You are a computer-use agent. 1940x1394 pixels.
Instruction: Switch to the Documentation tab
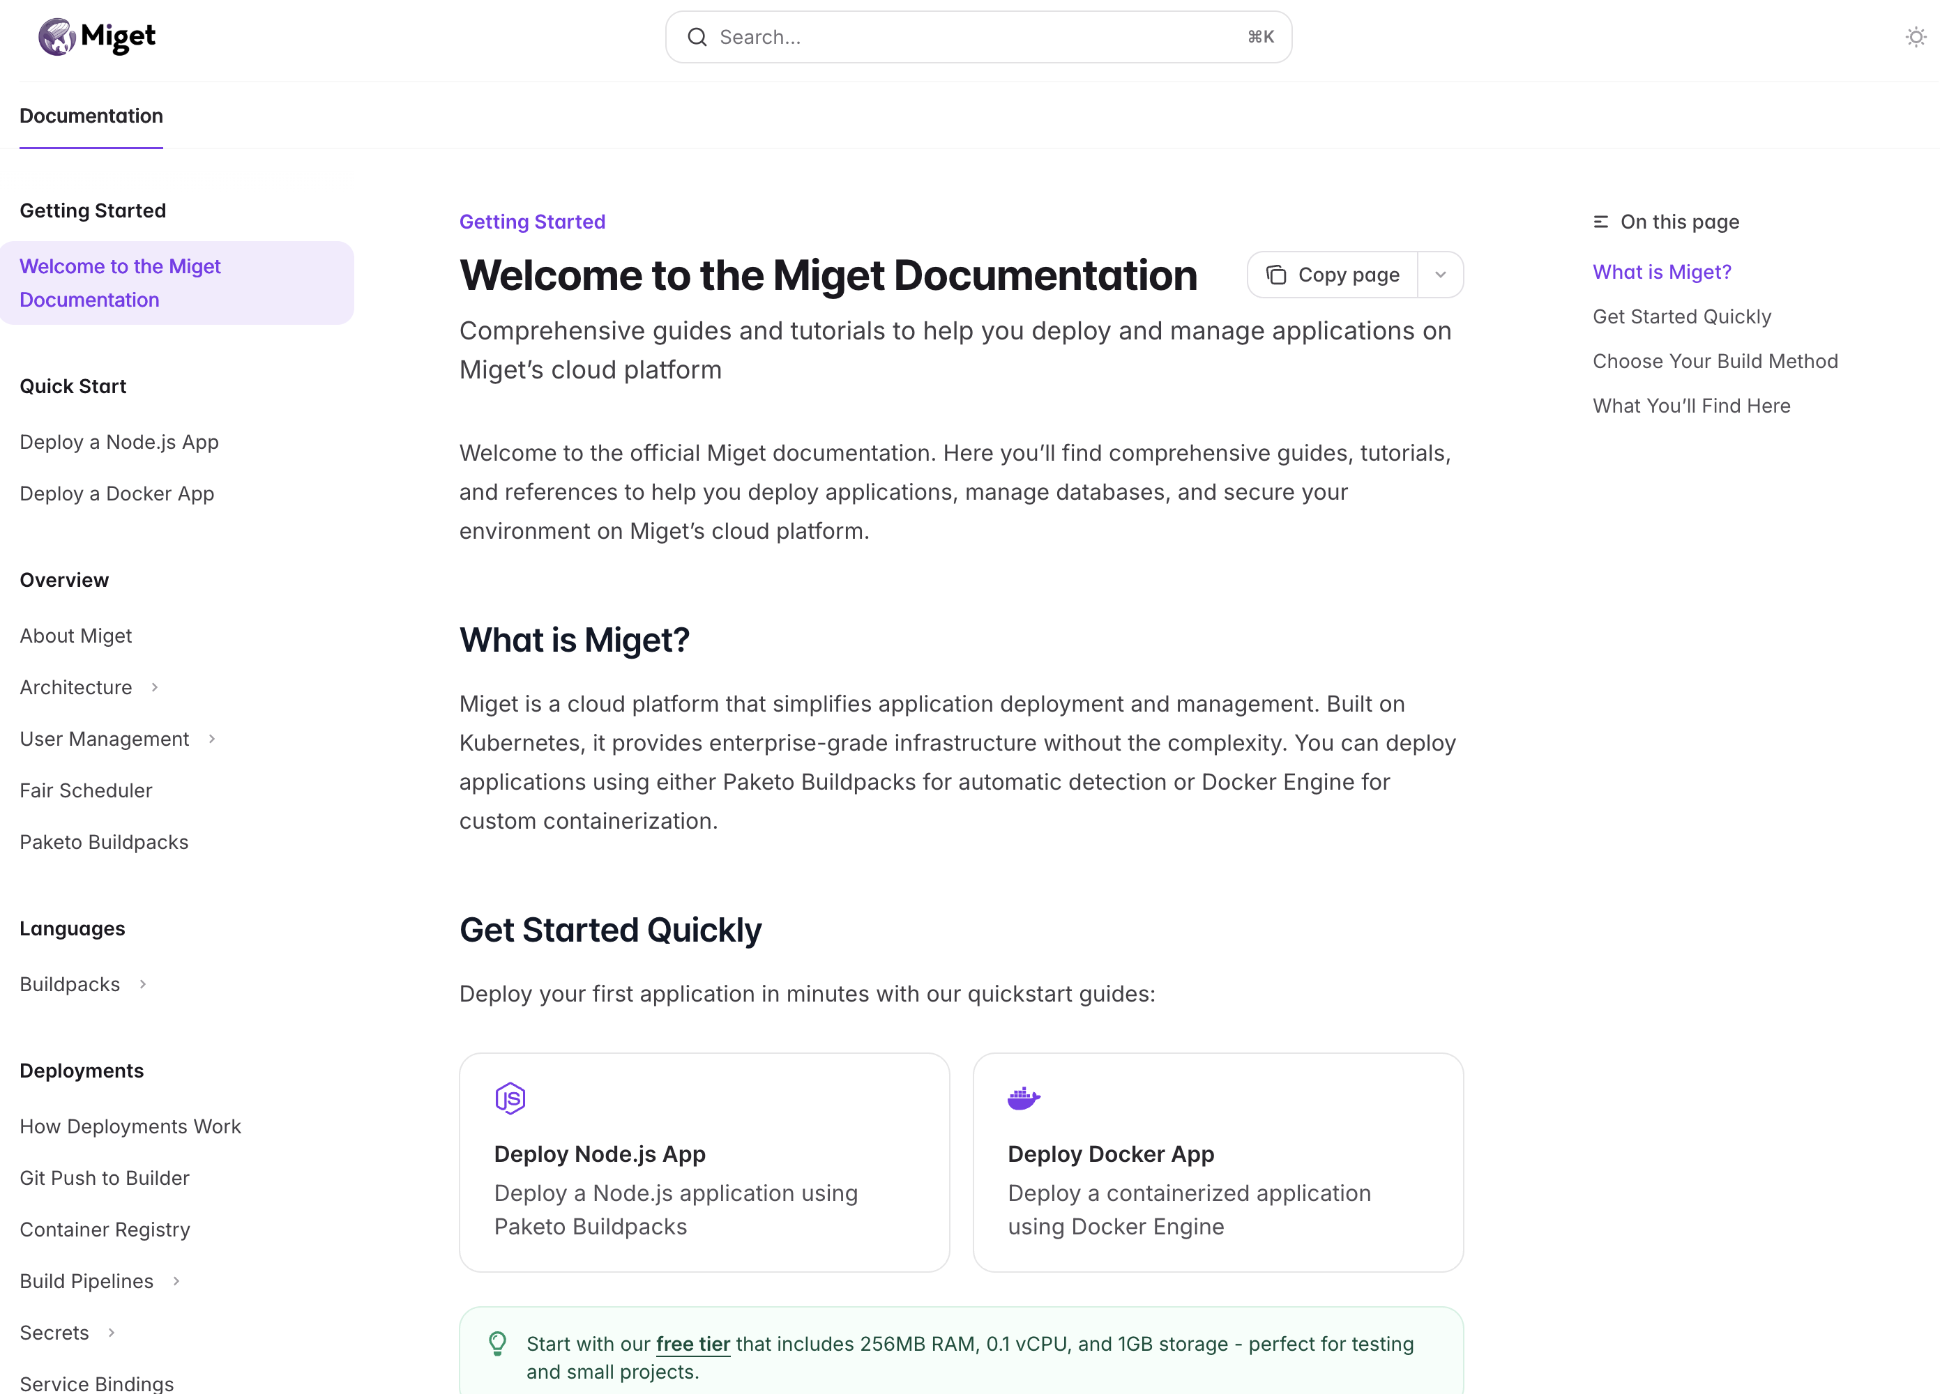tap(91, 116)
